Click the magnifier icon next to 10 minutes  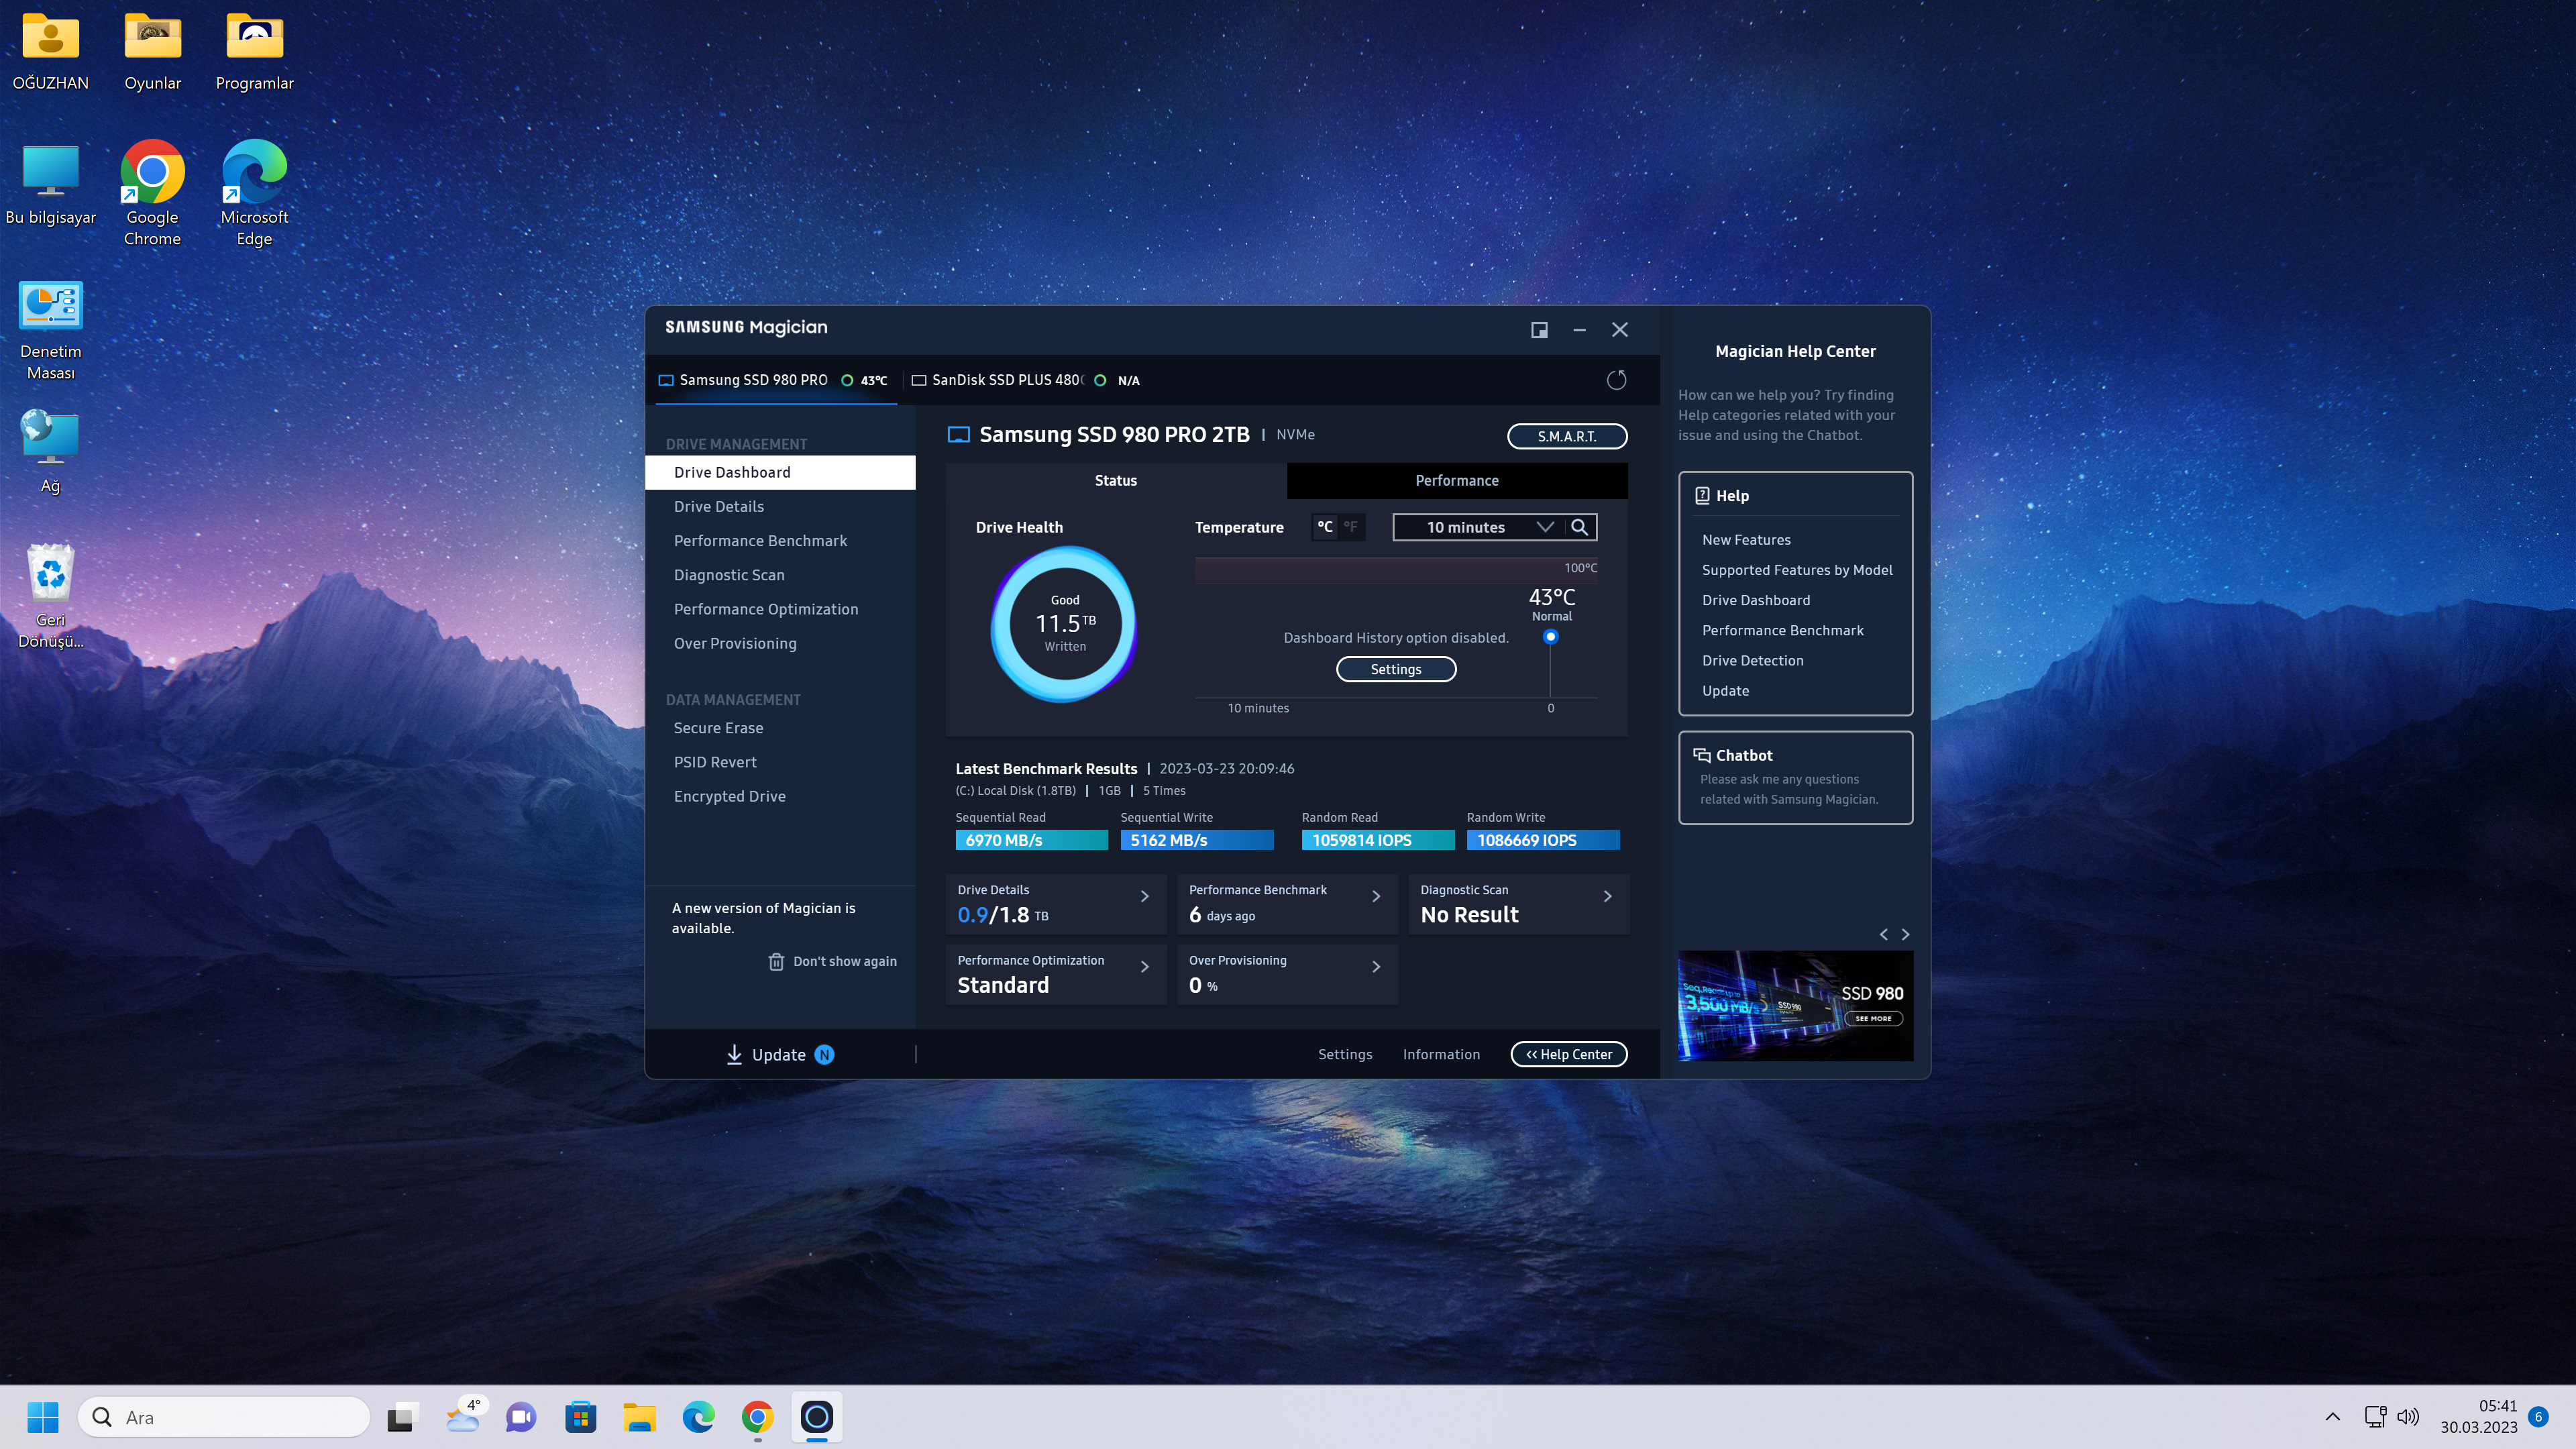(x=1580, y=527)
